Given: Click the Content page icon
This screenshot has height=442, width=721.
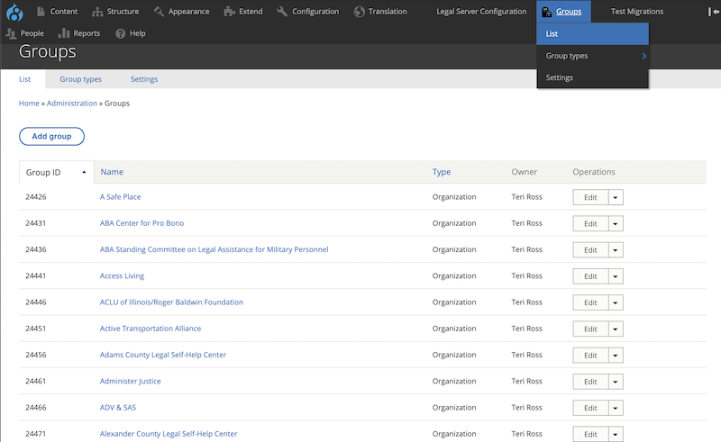Looking at the screenshot, I should point(41,12).
